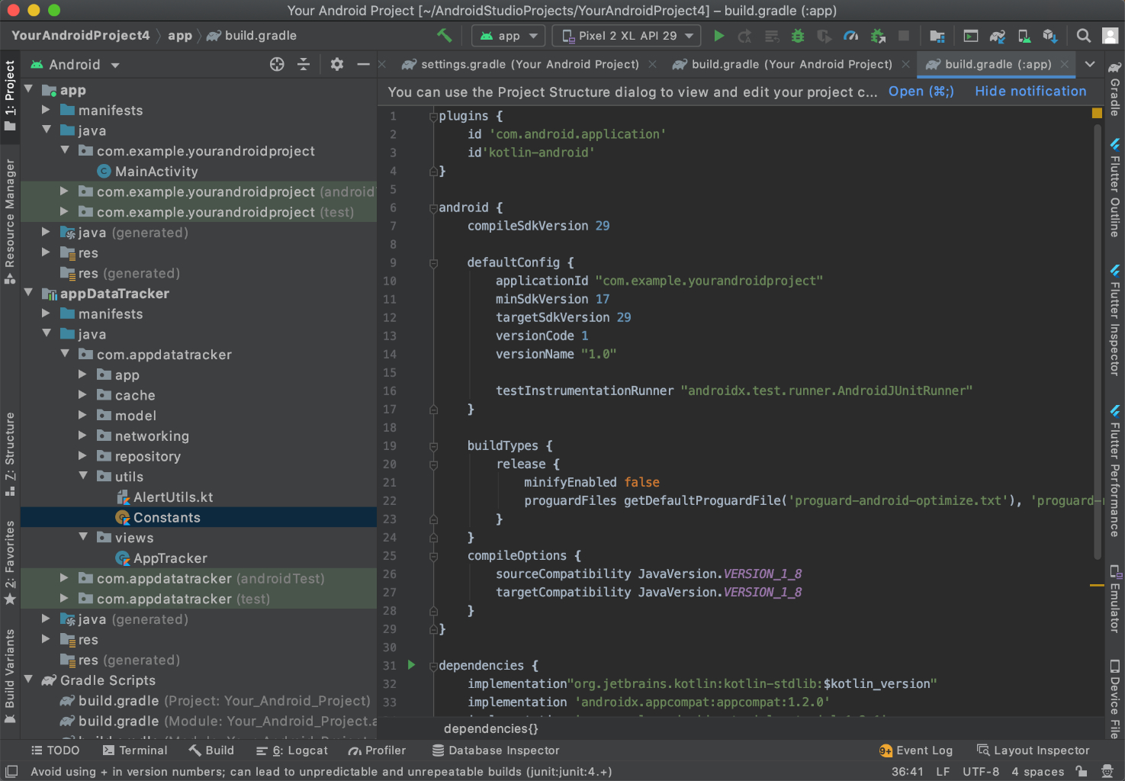
Task: Hide the Project panel with minus icon
Action: point(364,65)
